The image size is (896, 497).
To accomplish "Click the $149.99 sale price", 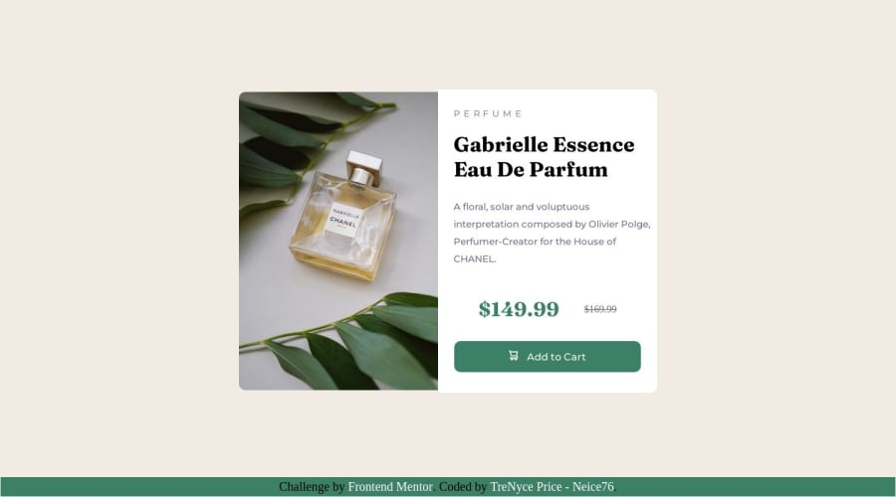I will (x=519, y=309).
